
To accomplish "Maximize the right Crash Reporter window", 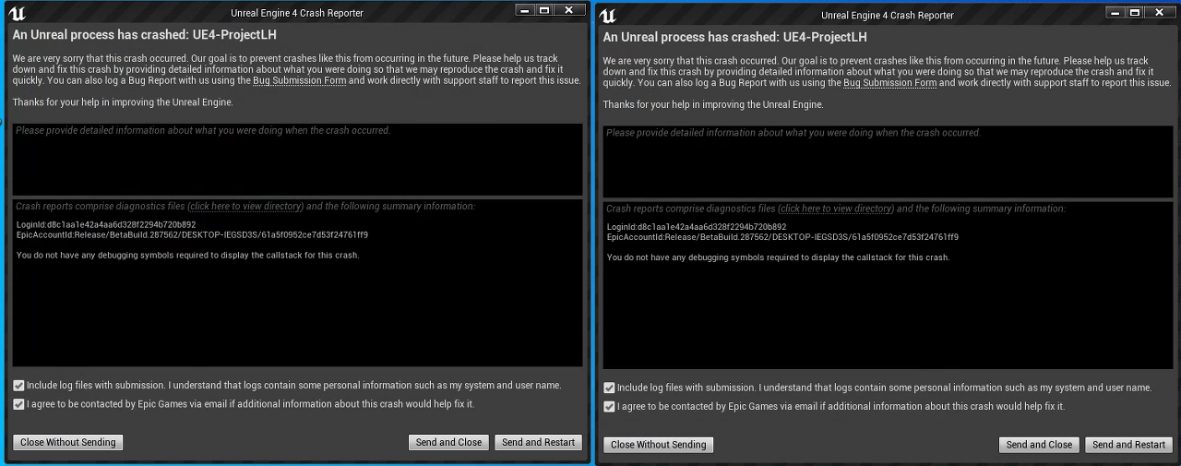I will click(1135, 12).
